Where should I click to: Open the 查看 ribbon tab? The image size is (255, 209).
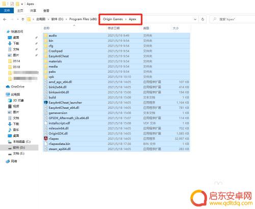pos(46,11)
